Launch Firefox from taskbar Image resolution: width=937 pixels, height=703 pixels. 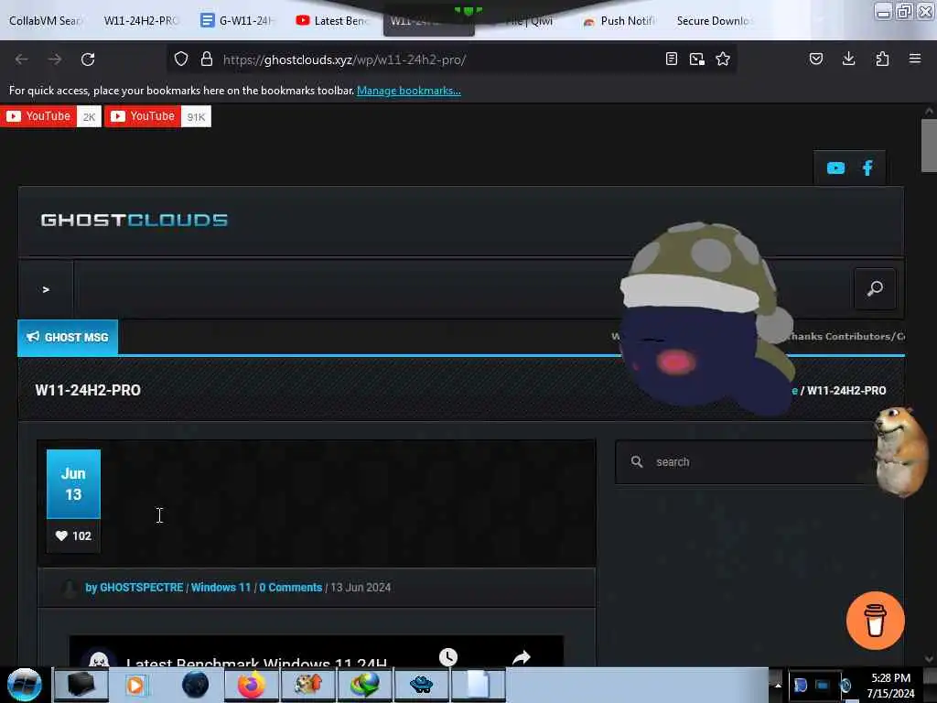pos(251,685)
